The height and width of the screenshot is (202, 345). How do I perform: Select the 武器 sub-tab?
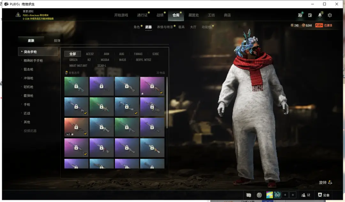(148, 27)
